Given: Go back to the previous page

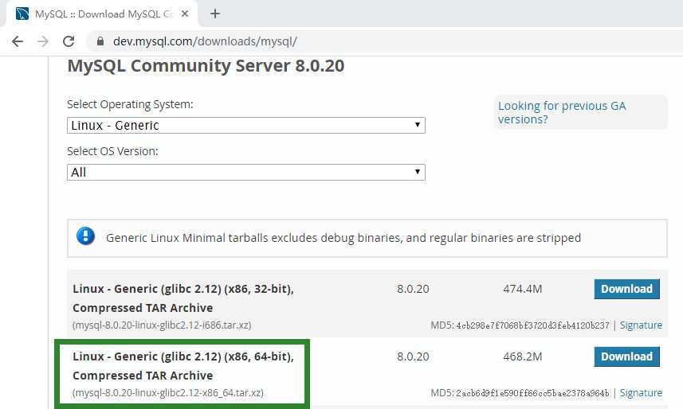Looking at the screenshot, I should click(18, 41).
